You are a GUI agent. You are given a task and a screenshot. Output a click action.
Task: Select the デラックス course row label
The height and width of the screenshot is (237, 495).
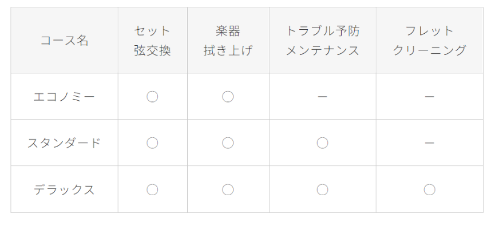[x=65, y=189]
